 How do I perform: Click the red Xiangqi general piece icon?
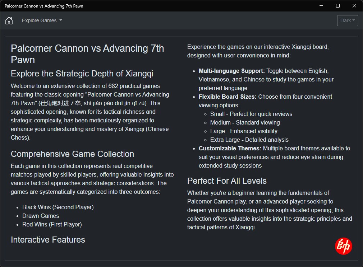343,246
